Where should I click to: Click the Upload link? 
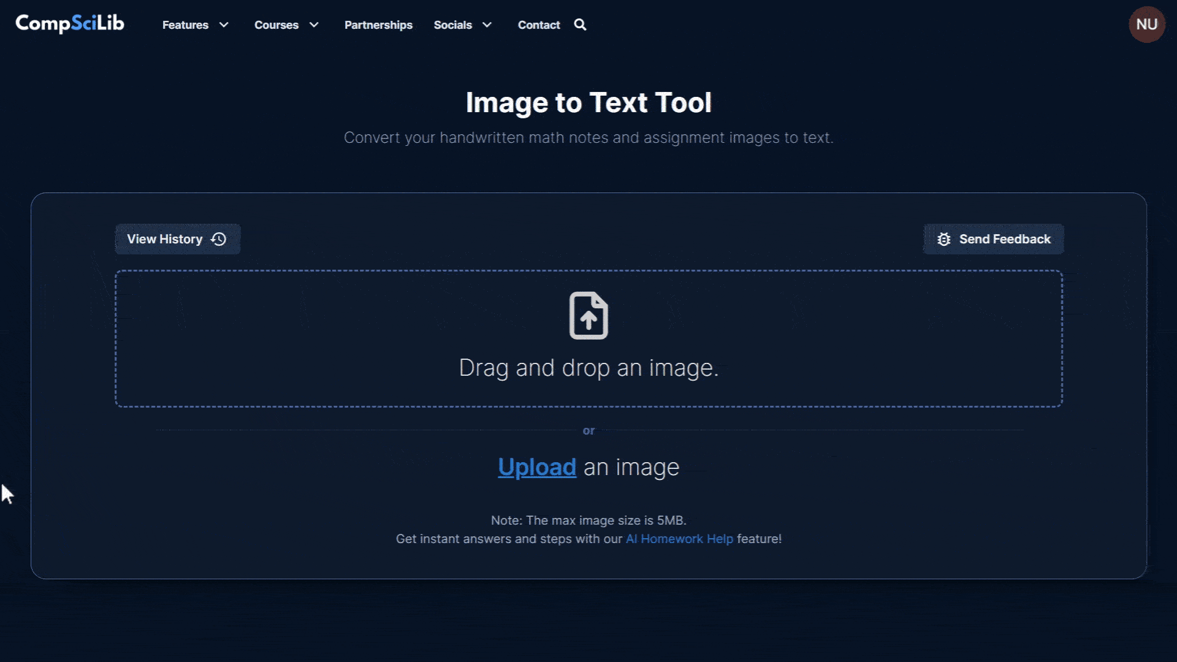(537, 467)
